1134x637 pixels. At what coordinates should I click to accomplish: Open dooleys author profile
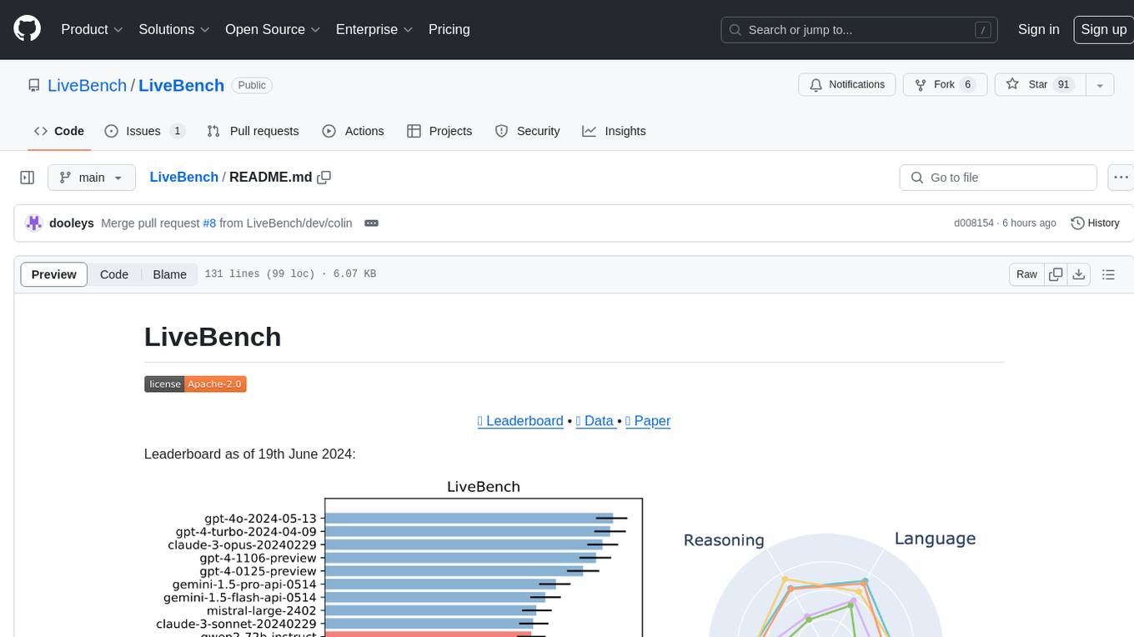73,223
